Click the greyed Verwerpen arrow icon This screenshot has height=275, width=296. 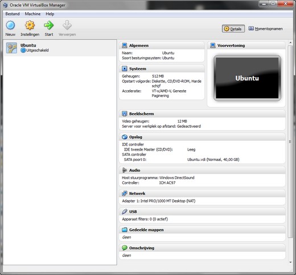tap(67, 25)
